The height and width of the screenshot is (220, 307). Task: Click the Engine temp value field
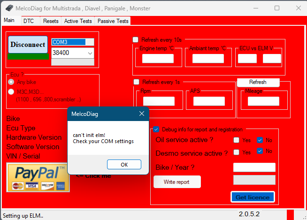point(158,59)
